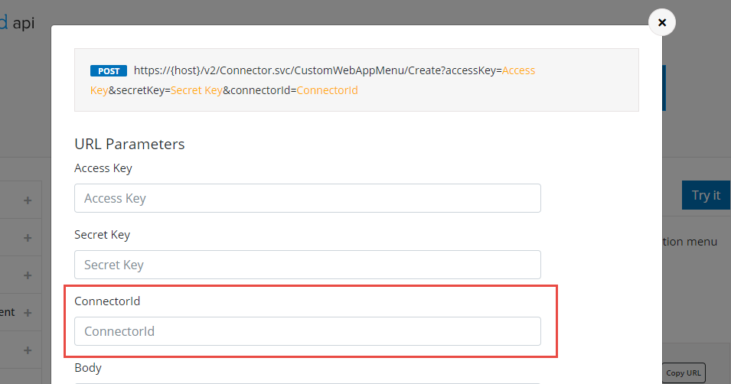The width and height of the screenshot is (731, 384).
Task: Click the orange Access placeholder in URL
Action: coord(518,70)
